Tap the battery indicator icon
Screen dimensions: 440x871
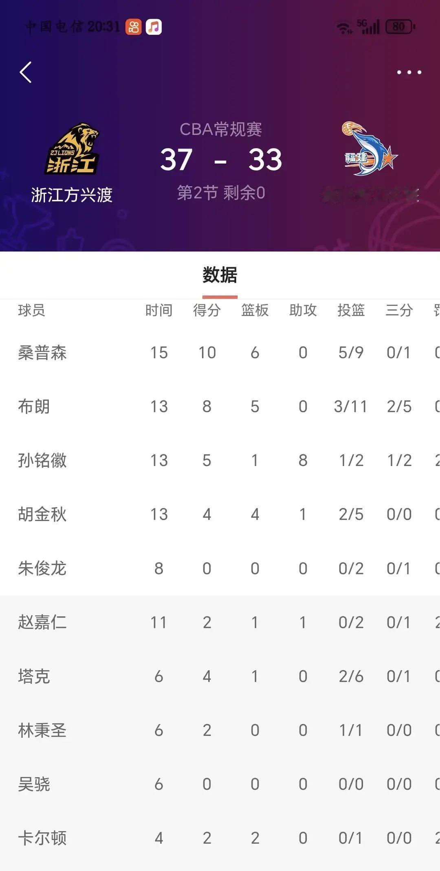400,27
